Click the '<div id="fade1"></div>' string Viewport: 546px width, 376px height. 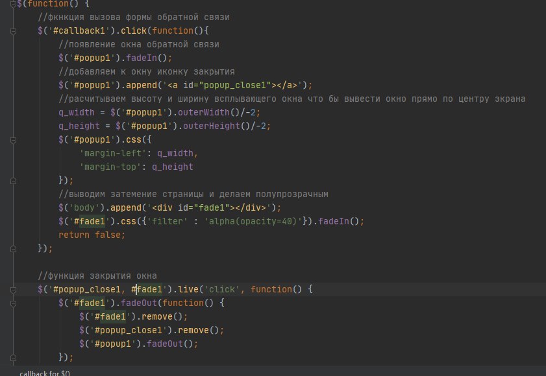click(209, 207)
